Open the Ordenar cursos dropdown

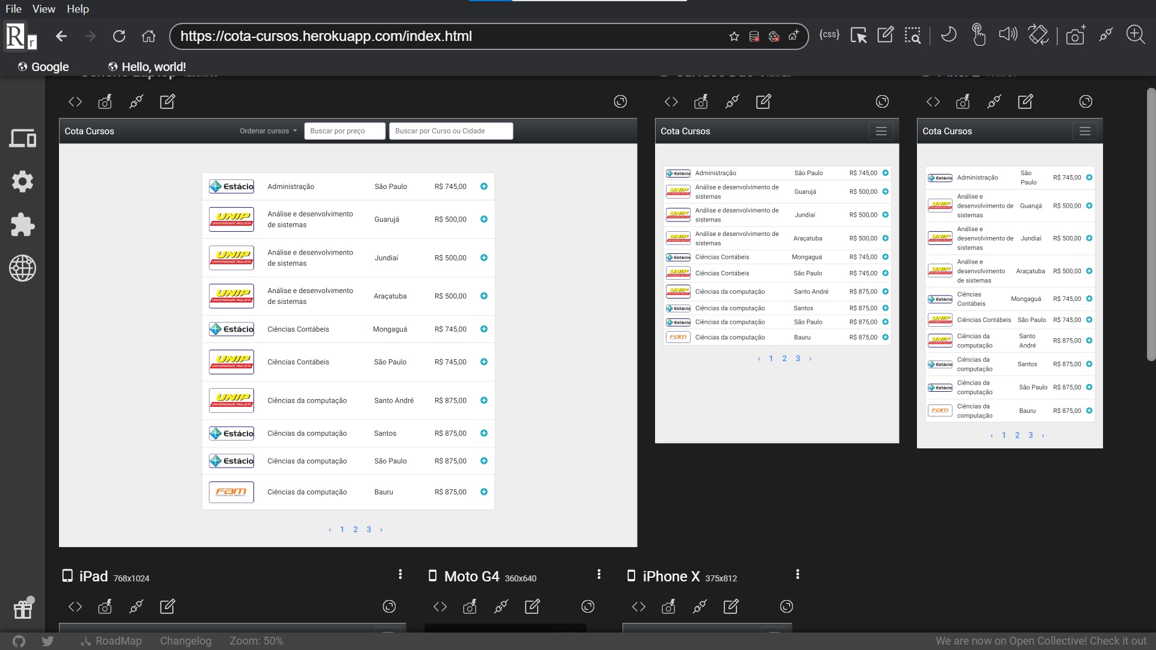tap(268, 131)
